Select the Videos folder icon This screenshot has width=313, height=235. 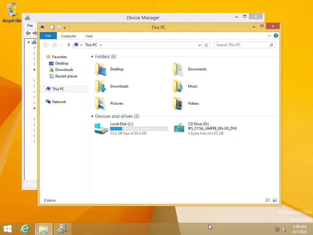(178, 103)
